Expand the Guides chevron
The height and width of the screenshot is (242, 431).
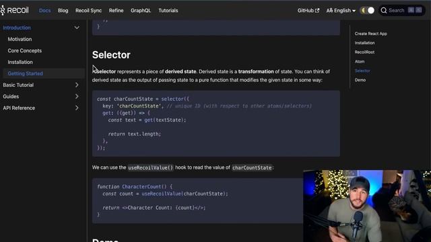[77, 97]
